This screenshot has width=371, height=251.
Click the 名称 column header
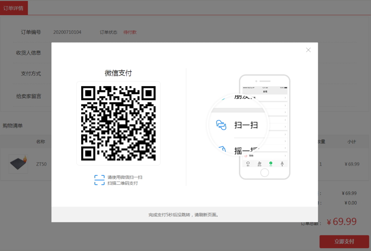(x=40, y=141)
